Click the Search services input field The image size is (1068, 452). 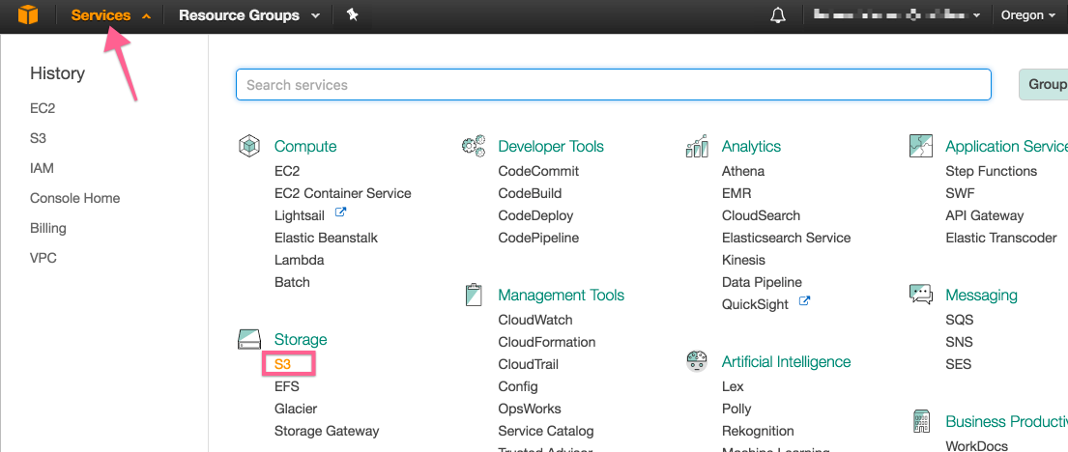[x=613, y=85]
